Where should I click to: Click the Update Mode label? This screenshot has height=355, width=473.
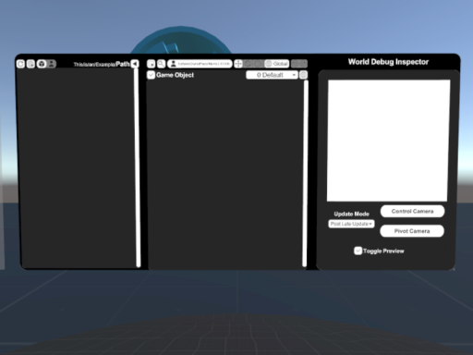[x=351, y=214]
